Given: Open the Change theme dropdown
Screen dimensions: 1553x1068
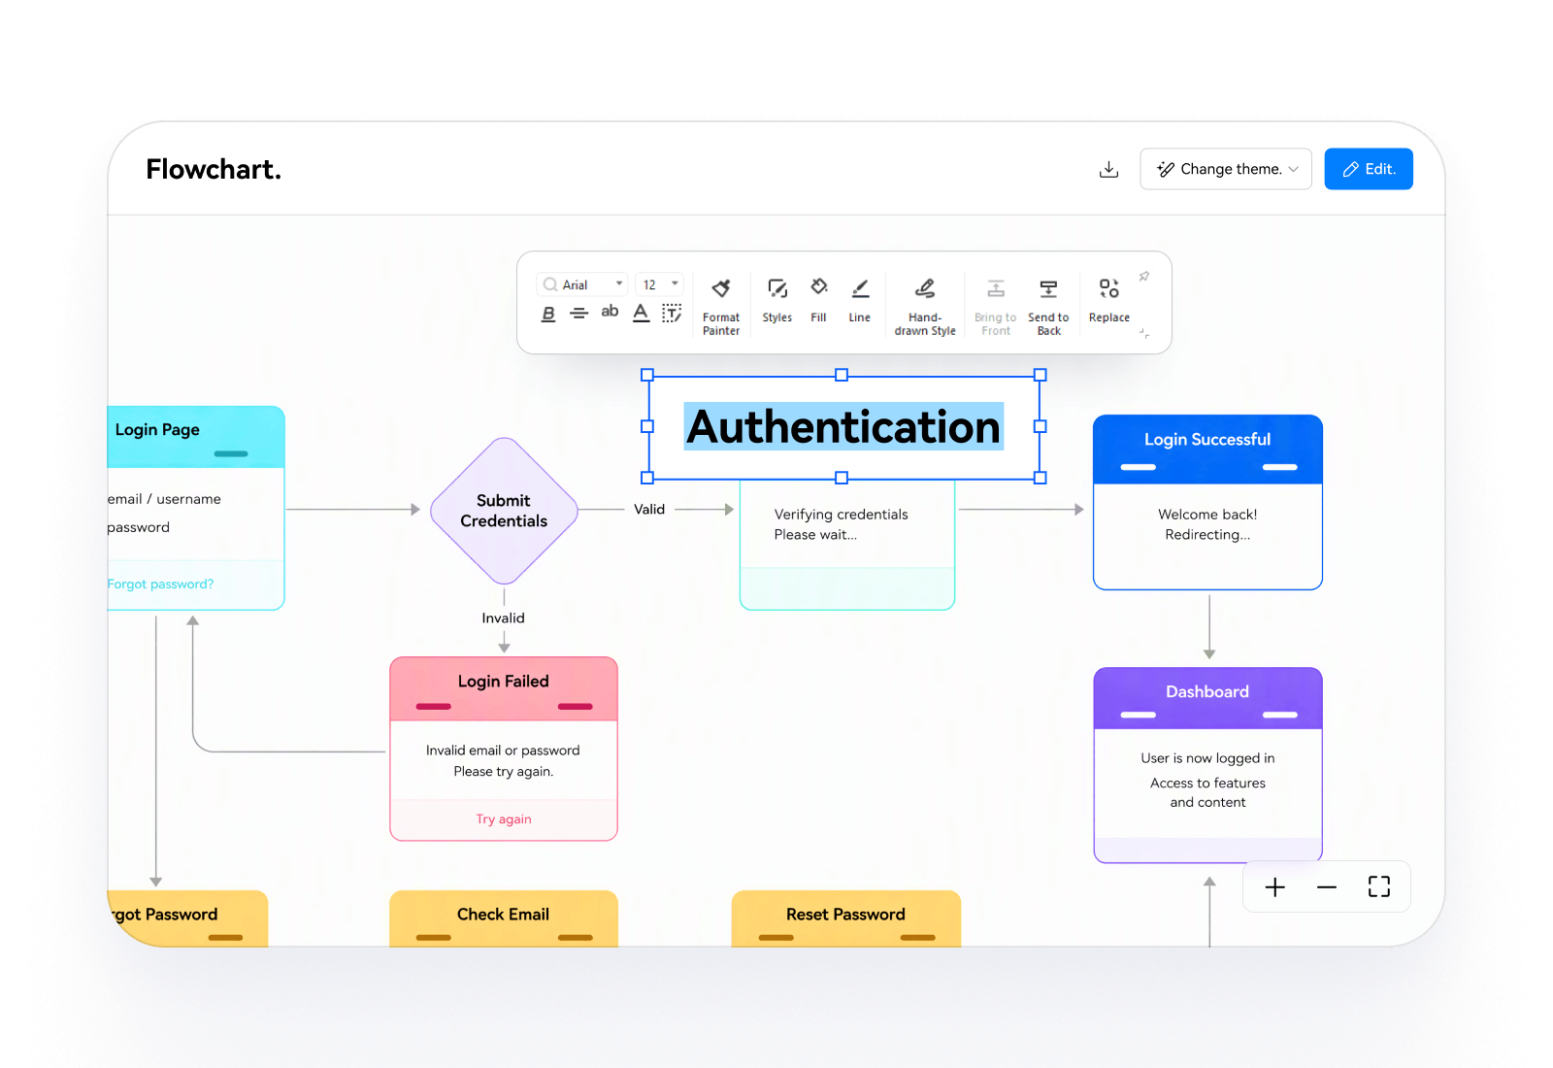Looking at the screenshot, I should (x=1226, y=169).
